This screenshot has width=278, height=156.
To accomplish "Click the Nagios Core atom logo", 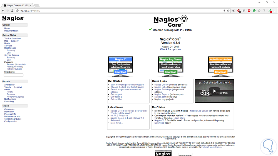I will point(184,19).
